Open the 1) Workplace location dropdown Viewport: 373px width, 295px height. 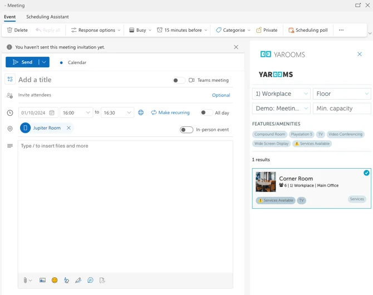[281, 94]
